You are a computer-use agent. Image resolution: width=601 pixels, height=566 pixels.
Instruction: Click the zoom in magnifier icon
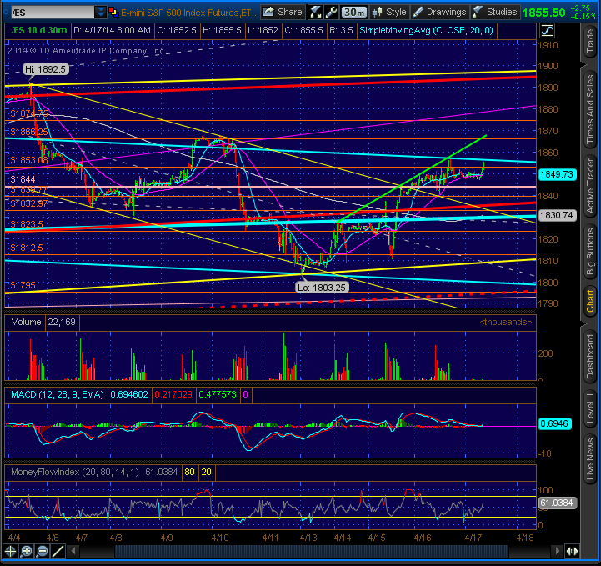(x=27, y=552)
